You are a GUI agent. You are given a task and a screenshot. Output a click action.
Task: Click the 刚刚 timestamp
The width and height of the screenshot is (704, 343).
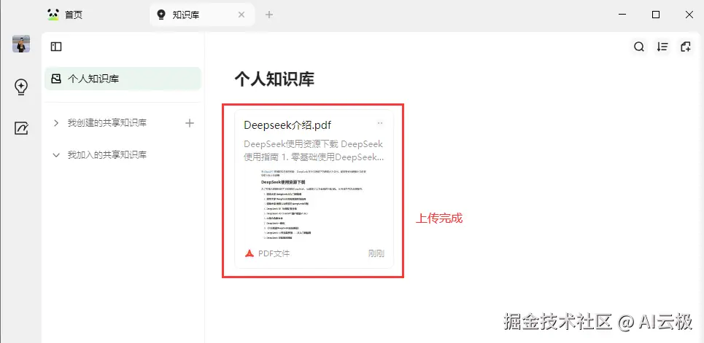[376, 253]
